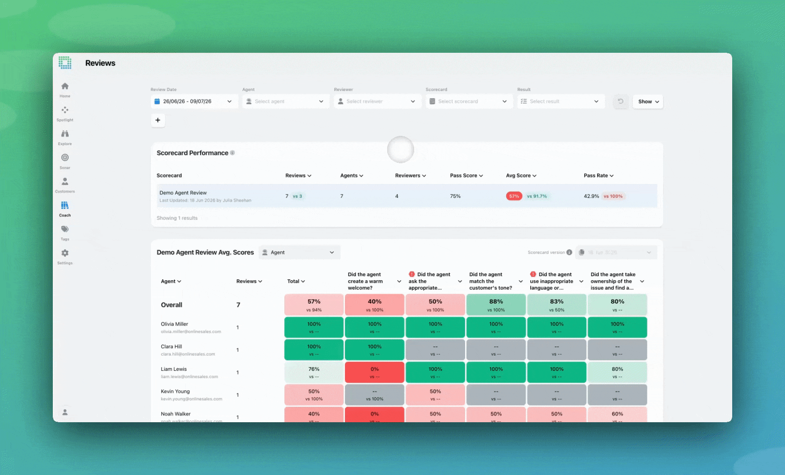Sort by Total column header
Viewport: 785px width, 475px height.
click(296, 281)
